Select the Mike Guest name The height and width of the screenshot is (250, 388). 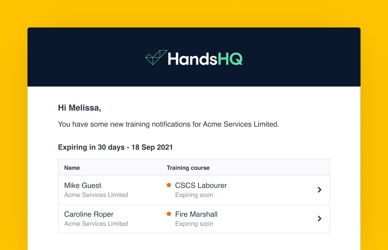[83, 186]
